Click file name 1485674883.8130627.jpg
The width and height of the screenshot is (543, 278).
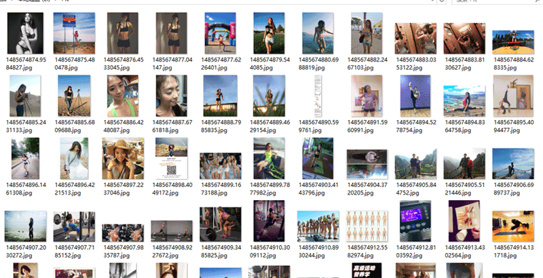click(x=465, y=64)
